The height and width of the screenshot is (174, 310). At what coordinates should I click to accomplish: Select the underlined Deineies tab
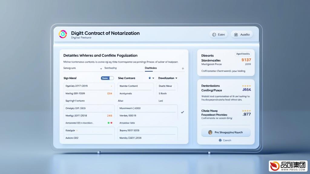pos(151,68)
